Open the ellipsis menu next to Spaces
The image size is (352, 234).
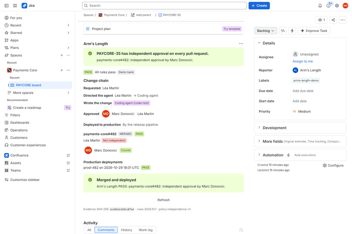(x=68, y=55)
